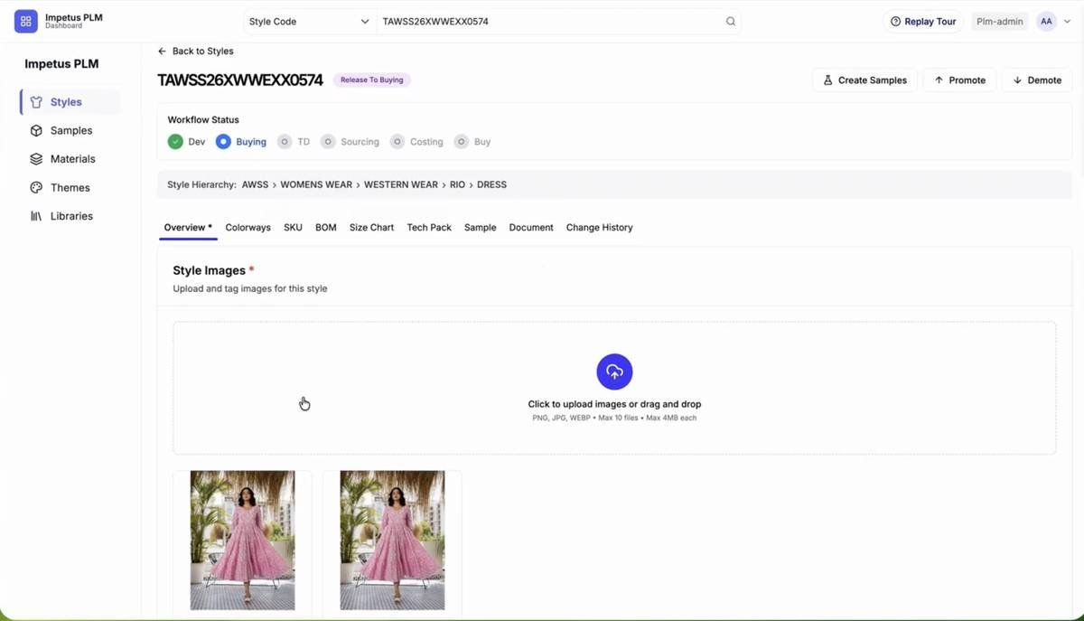Open the Style Code dropdown
Image resolution: width=1084 pixels, height=621 pixels.
(309, 22)
